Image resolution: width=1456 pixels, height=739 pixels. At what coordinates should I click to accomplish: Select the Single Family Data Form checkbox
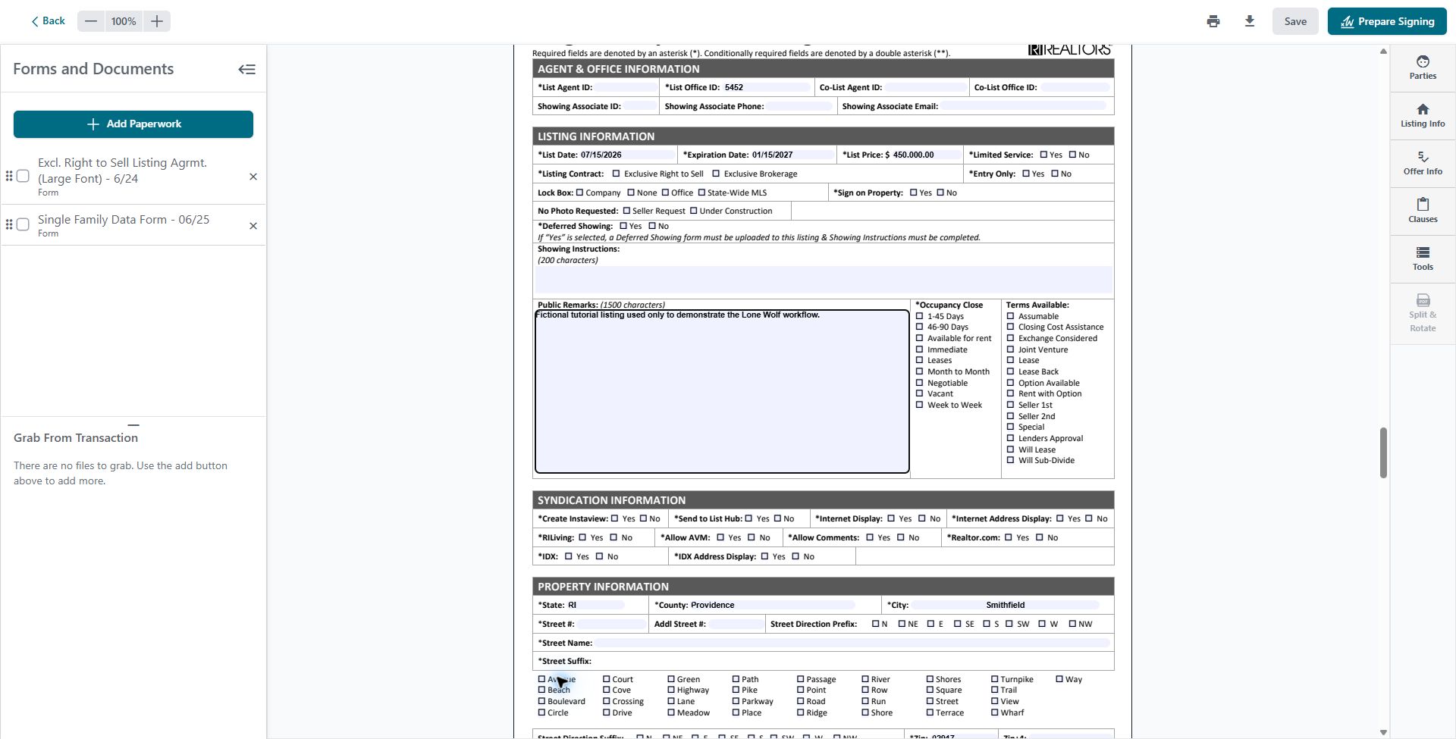click(x=23, y=224)
